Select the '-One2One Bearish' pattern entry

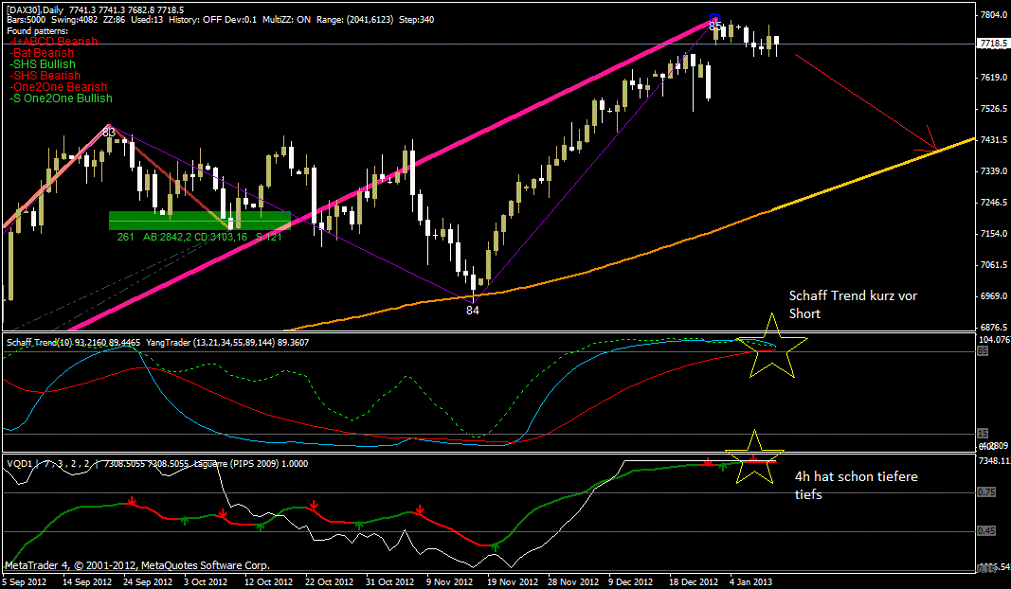click(58, 87)
